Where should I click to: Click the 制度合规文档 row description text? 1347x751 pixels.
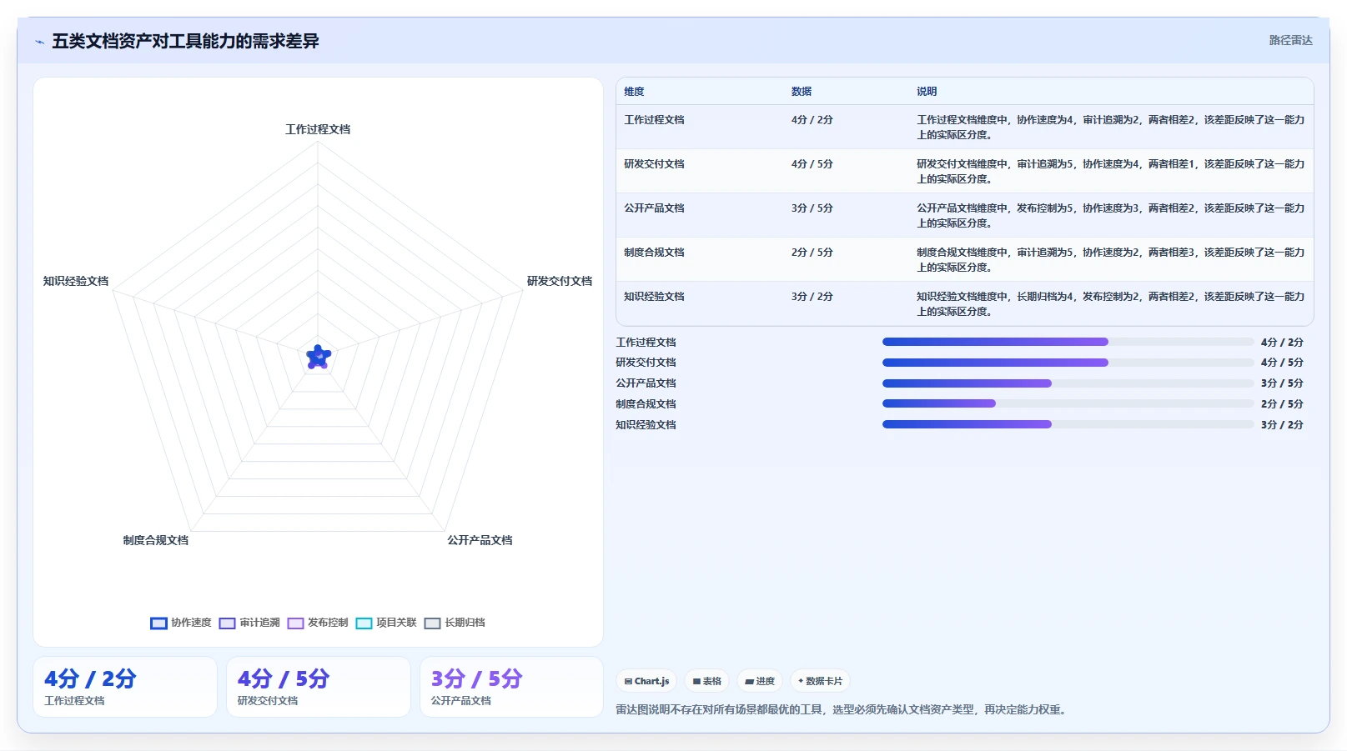[x=1110, y=260]
